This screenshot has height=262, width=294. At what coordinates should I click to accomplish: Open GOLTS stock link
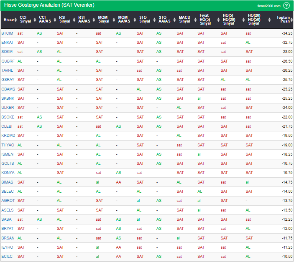[8, 164]
